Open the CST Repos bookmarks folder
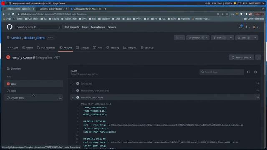 point(32,19)
